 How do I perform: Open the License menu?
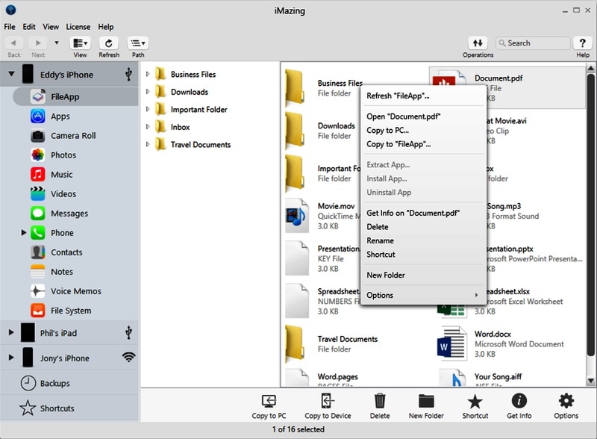click(78, 27)
